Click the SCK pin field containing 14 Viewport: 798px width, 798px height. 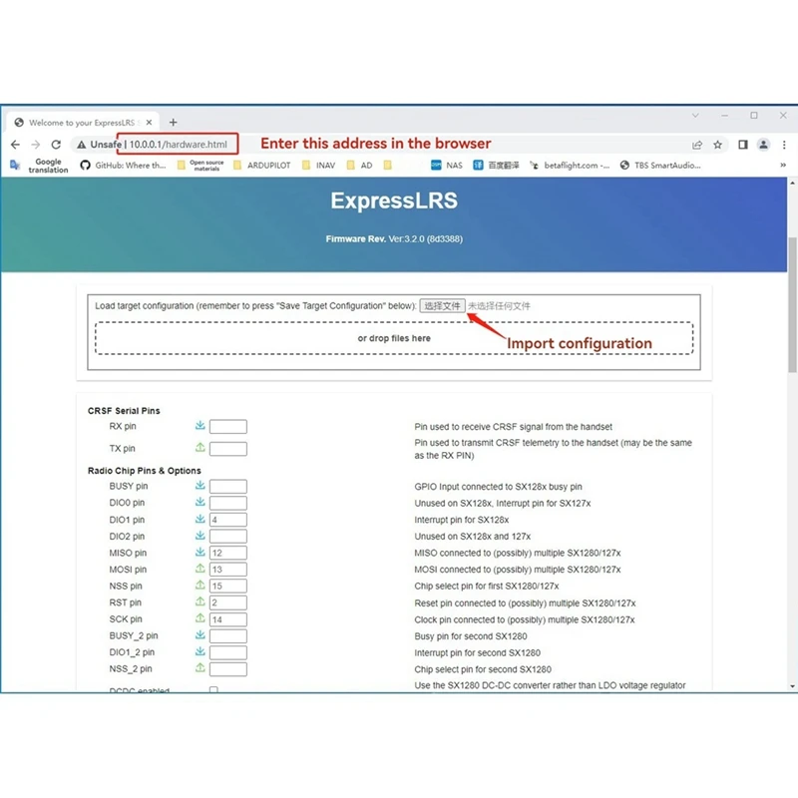point(228,619)
